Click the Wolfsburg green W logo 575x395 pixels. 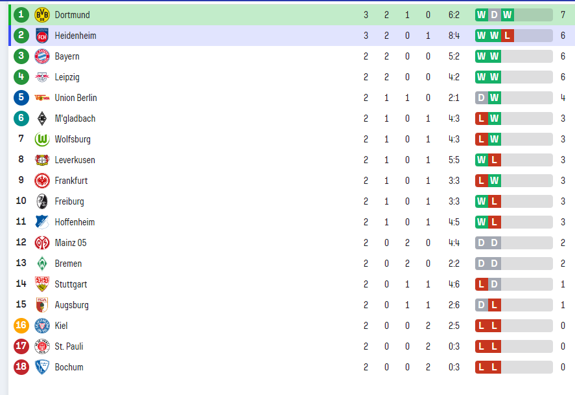tap(41, 139)
